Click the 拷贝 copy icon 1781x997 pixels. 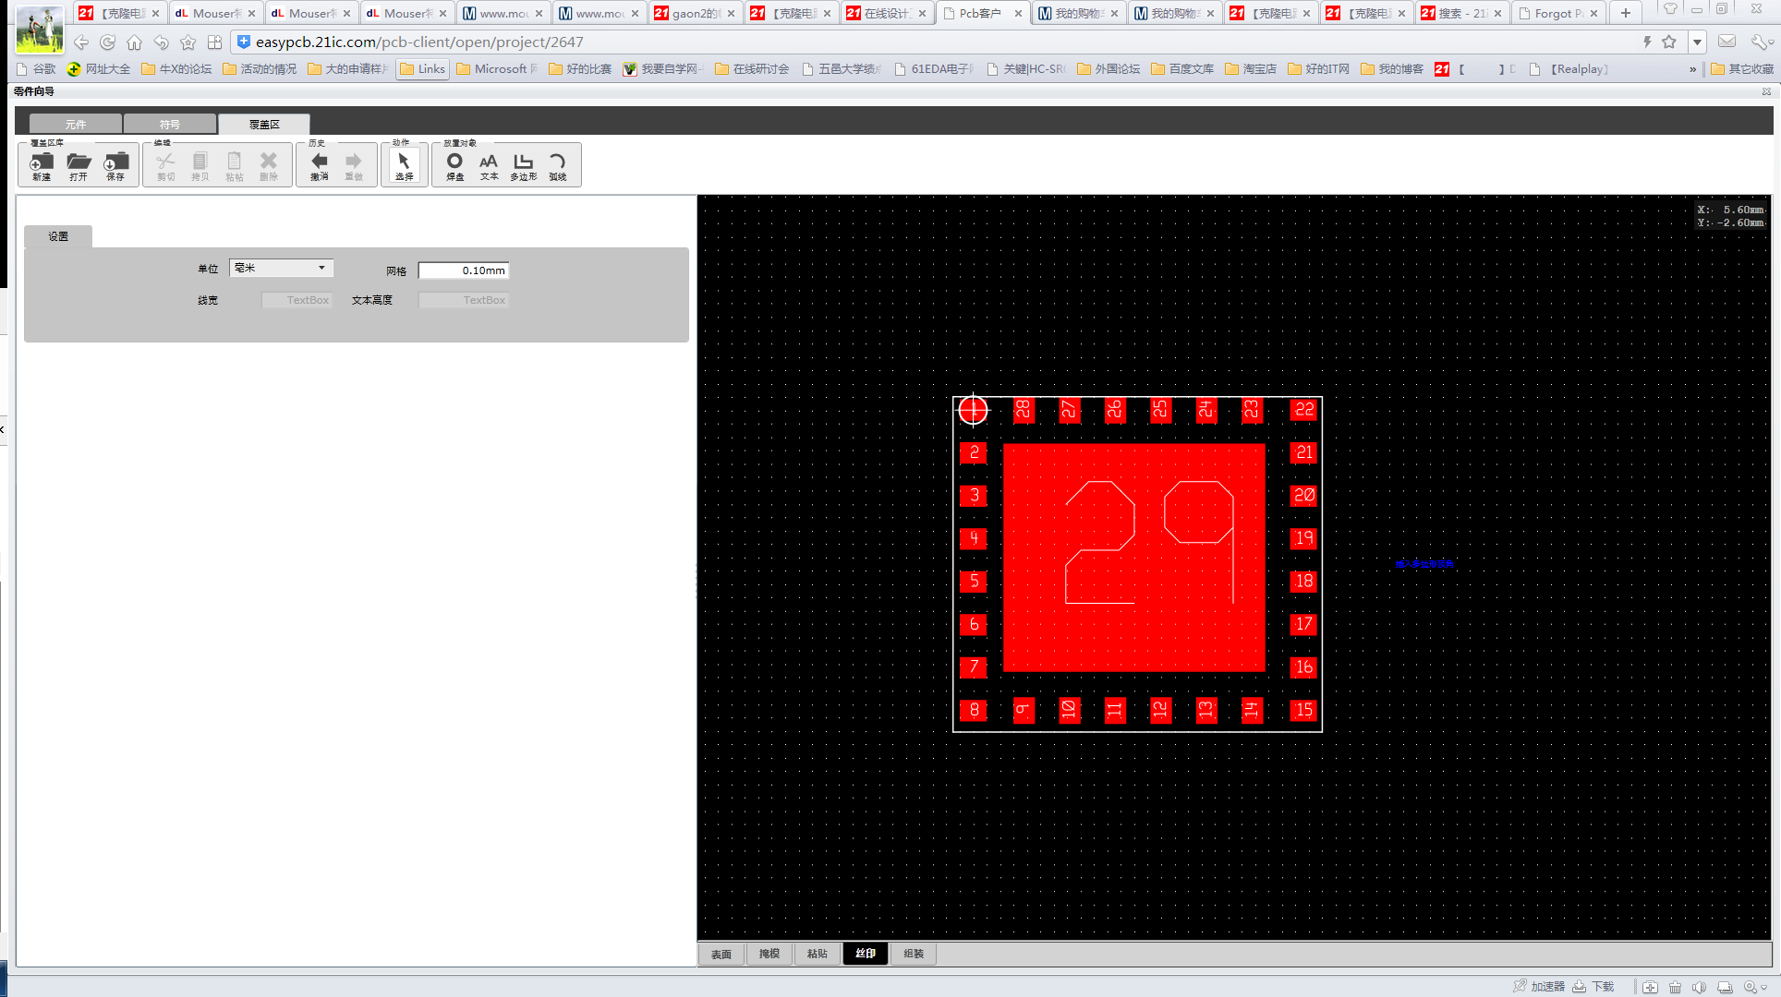click(x=200, y=165)
